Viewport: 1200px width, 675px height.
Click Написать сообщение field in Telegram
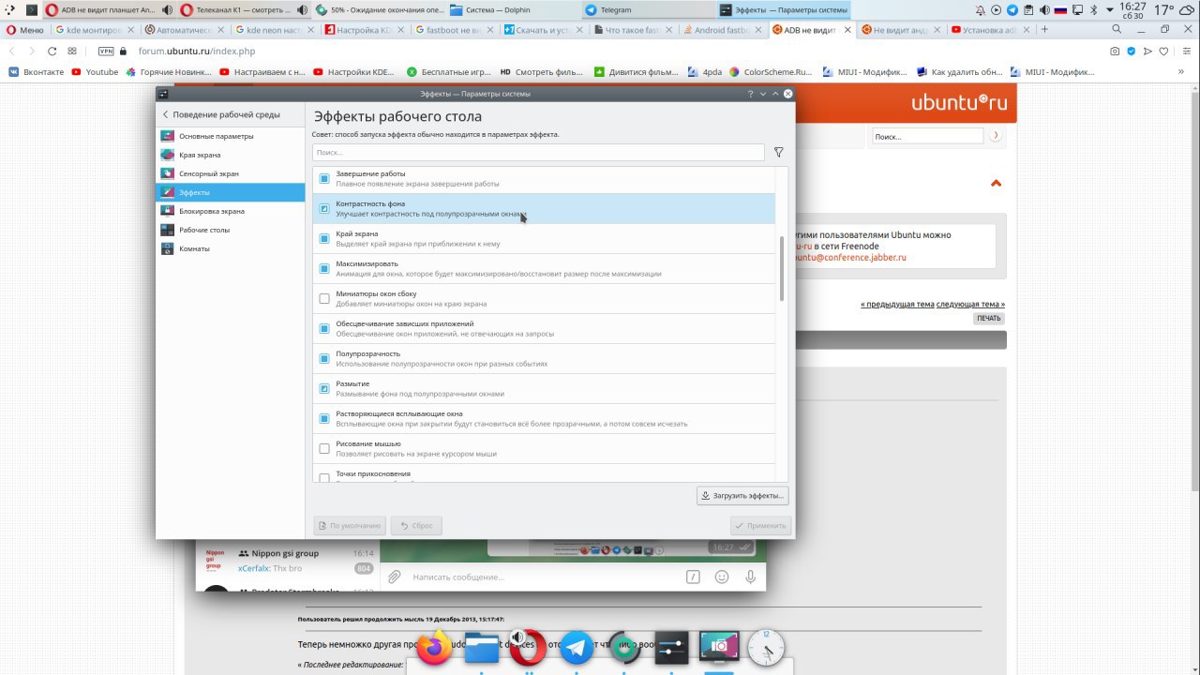544,577
